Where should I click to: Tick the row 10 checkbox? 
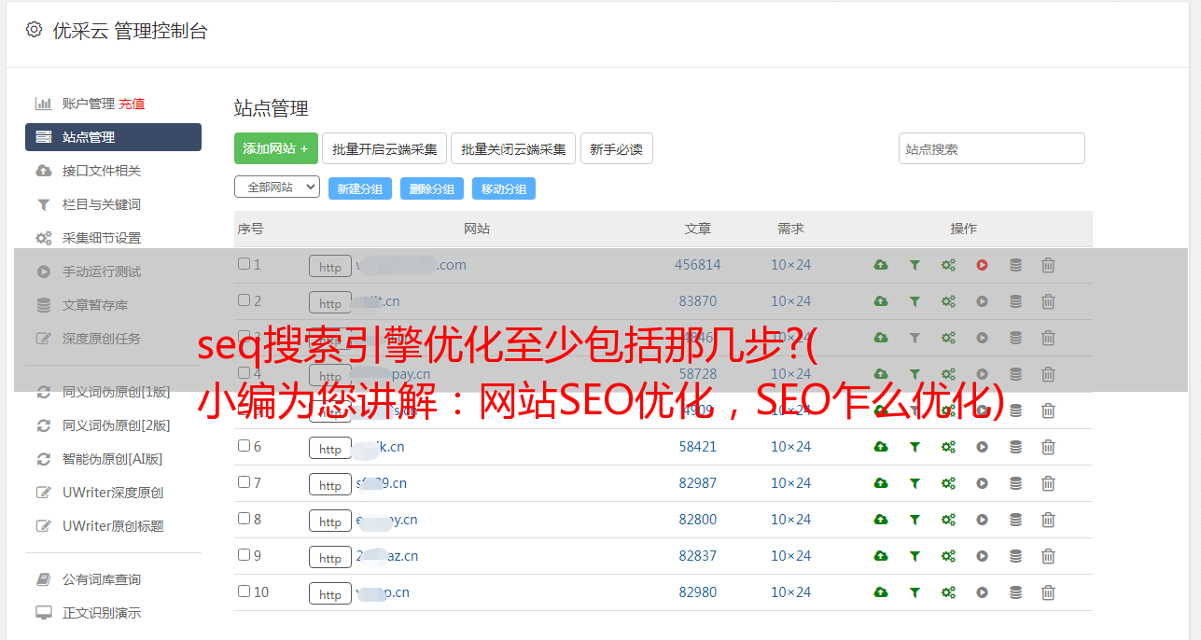(244, 591)
